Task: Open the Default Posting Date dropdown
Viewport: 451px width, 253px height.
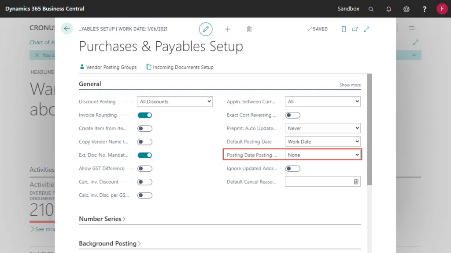Action: (x=323, y=142)
